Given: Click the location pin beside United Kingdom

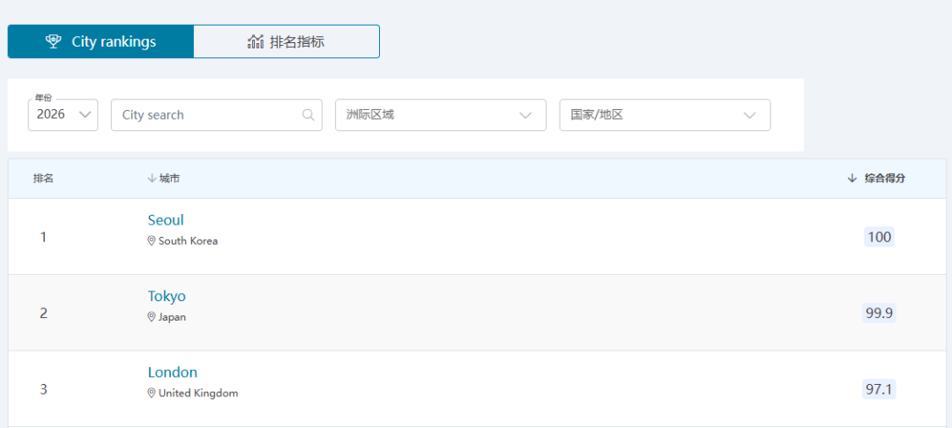Looking at the screenshot, I should point(152,393).
